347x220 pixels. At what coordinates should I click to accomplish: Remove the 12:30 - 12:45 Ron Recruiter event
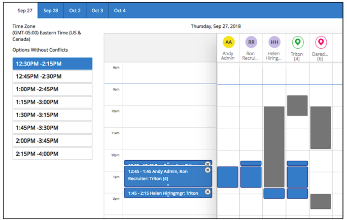207,164
